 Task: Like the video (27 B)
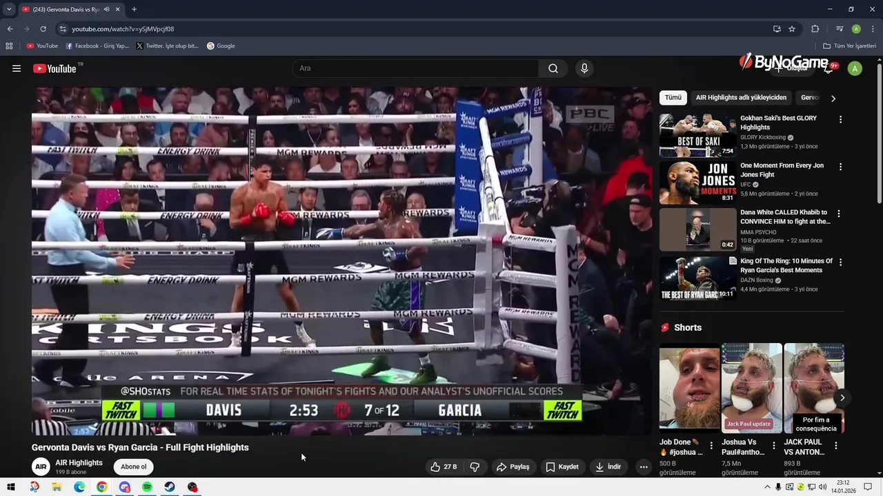tap(444, 467)
